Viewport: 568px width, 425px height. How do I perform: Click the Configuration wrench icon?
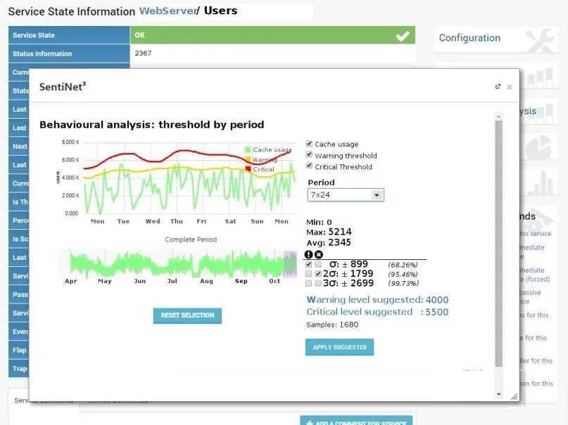pos(540,39)
